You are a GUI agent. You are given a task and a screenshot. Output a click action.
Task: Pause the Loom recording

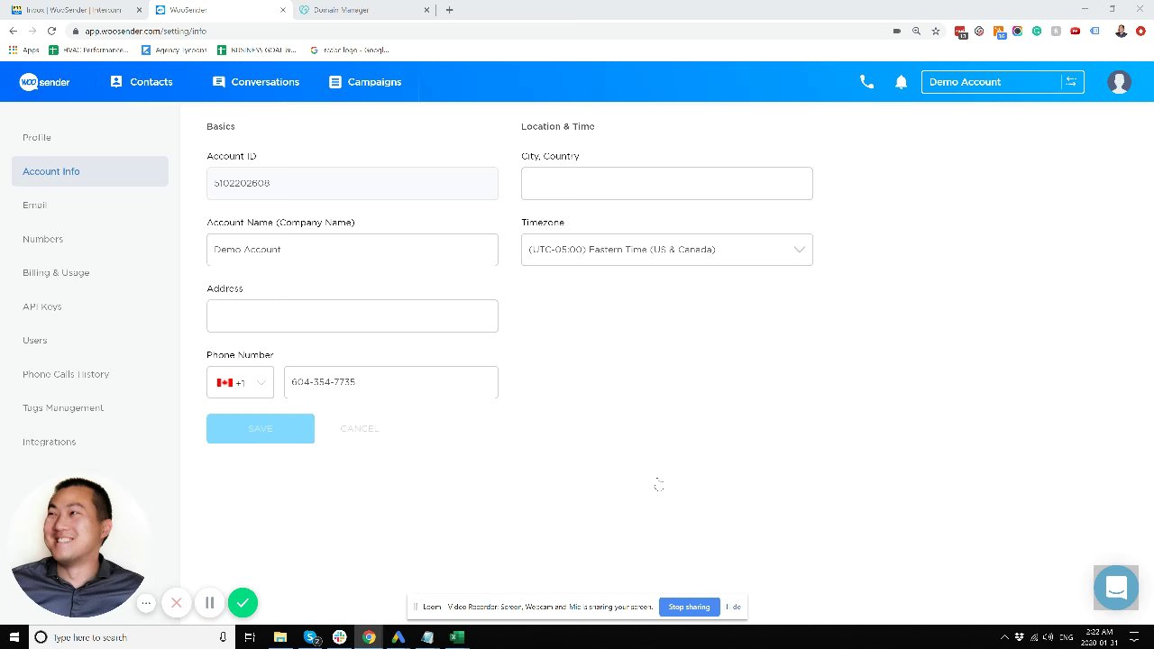pyautogui.click(x=209, y=603)
